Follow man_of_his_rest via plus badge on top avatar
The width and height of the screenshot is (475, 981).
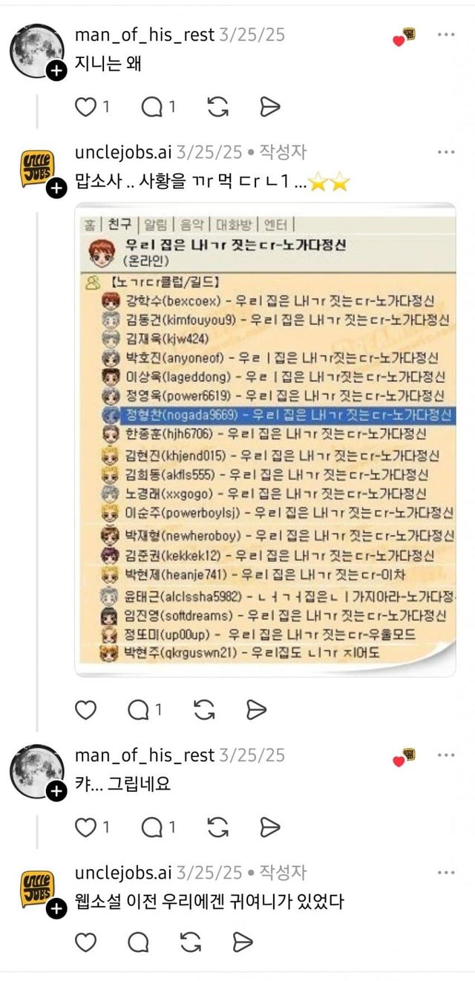(x=56, y=71)
